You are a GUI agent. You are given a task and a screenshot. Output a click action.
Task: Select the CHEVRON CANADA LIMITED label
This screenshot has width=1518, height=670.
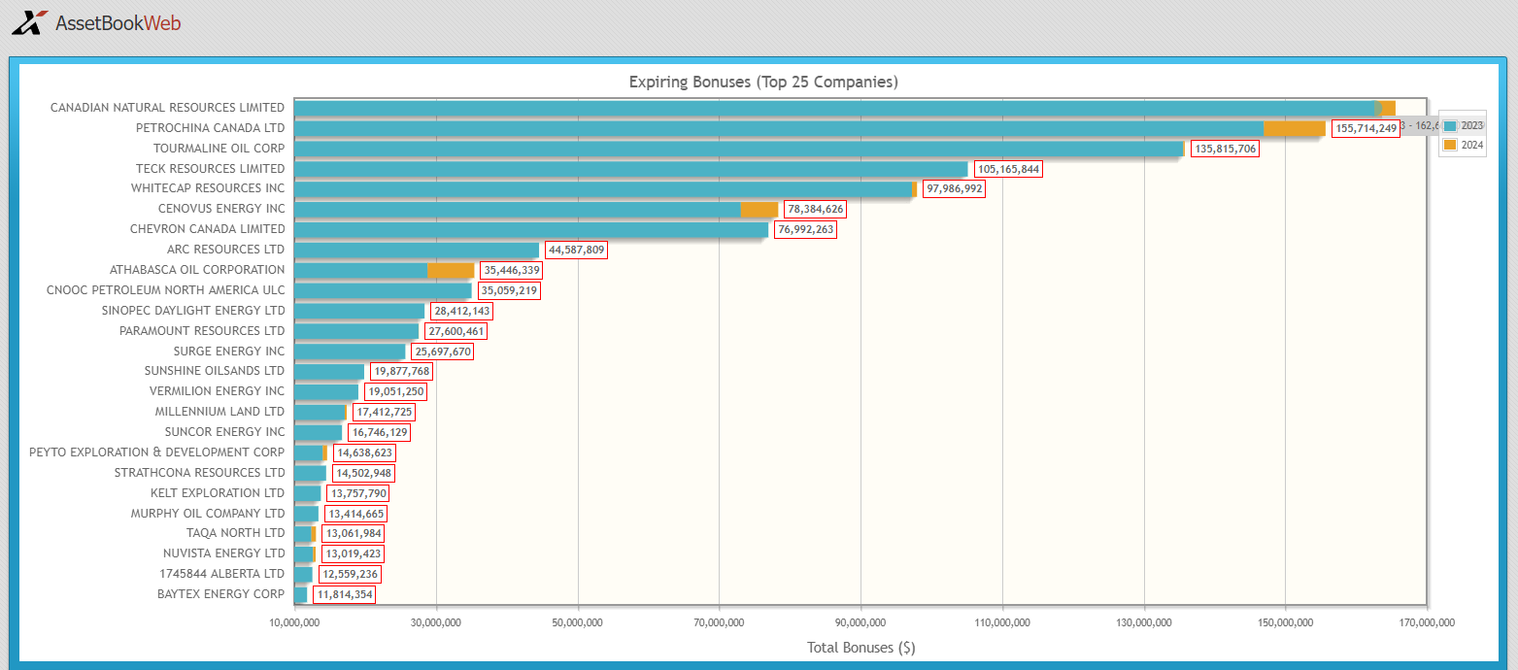(208, 229)
